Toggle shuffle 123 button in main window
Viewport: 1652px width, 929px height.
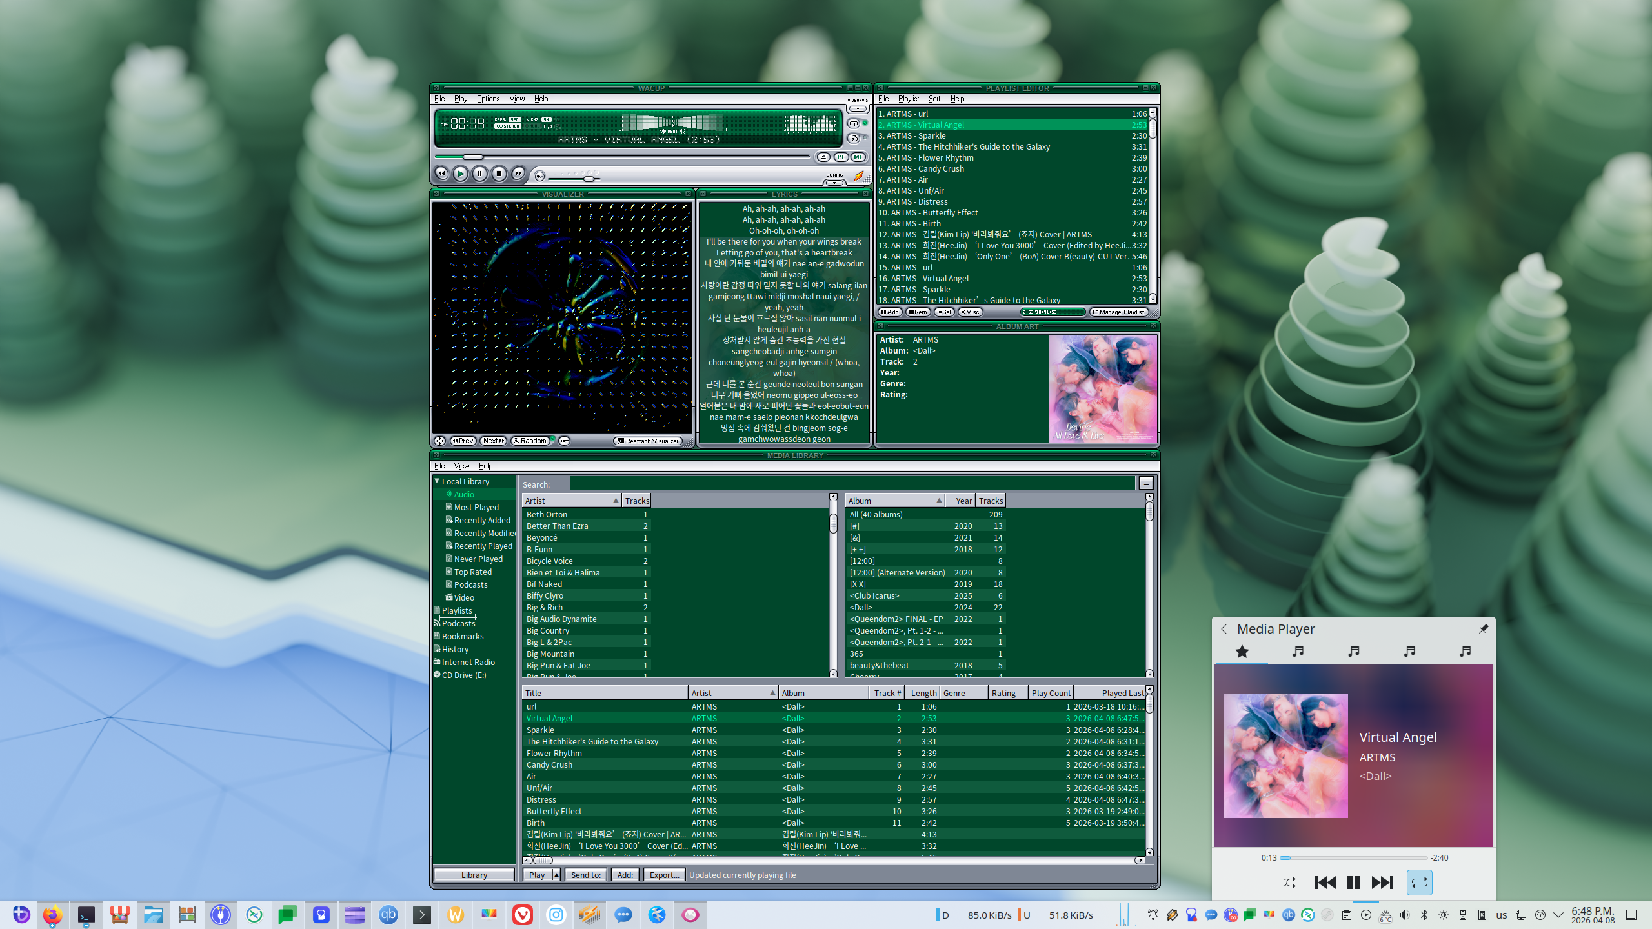point(854,138)
